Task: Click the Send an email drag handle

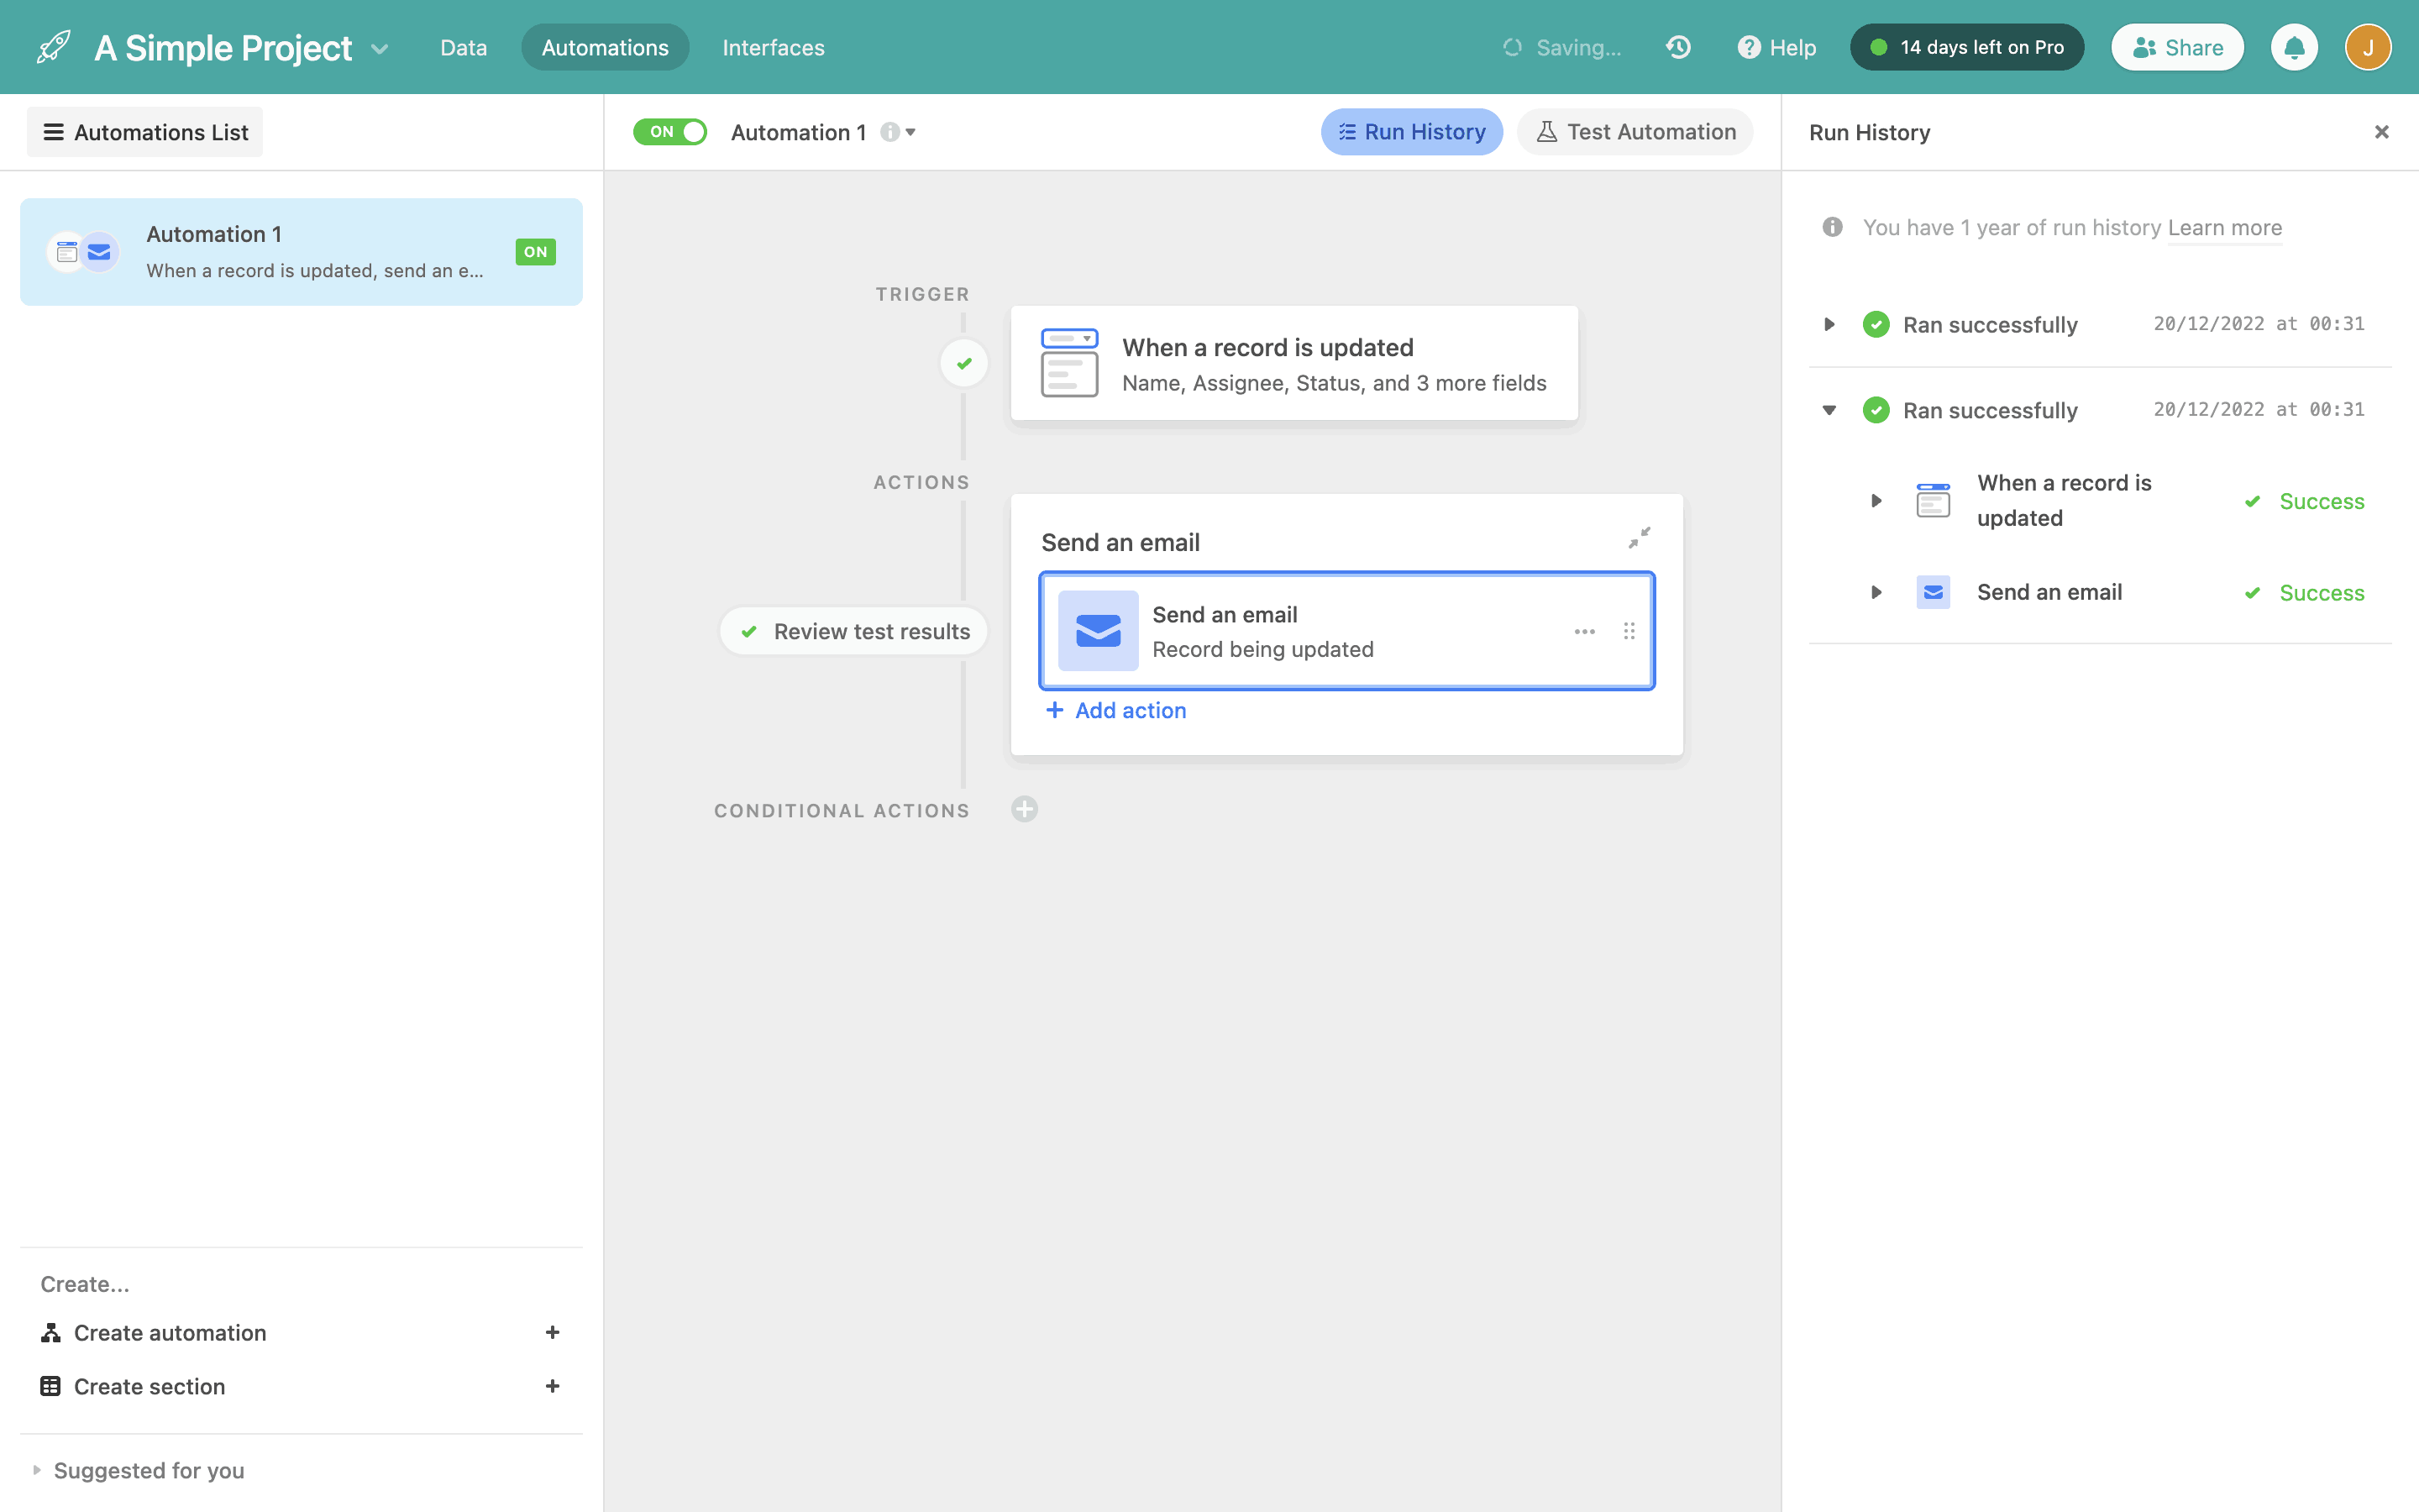Action: pos(1629,631)
